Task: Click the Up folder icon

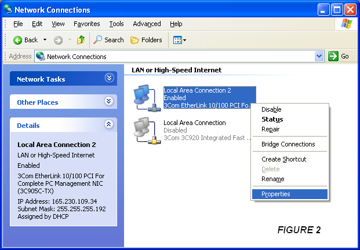Action: [81, 40]
